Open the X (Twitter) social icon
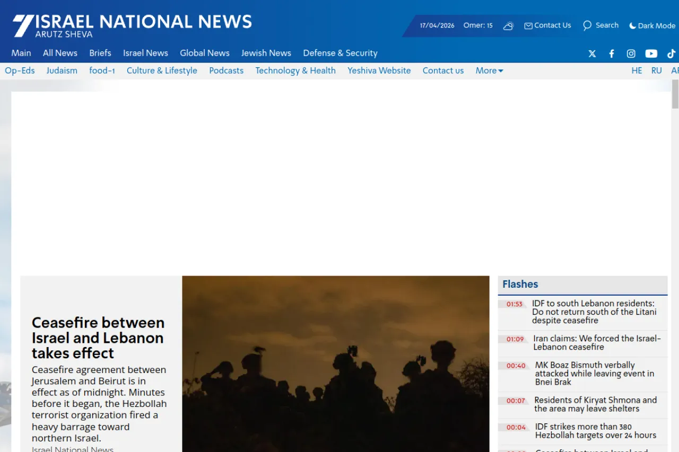This screenshot has height=452, width=679. click(x=592, y=54)
